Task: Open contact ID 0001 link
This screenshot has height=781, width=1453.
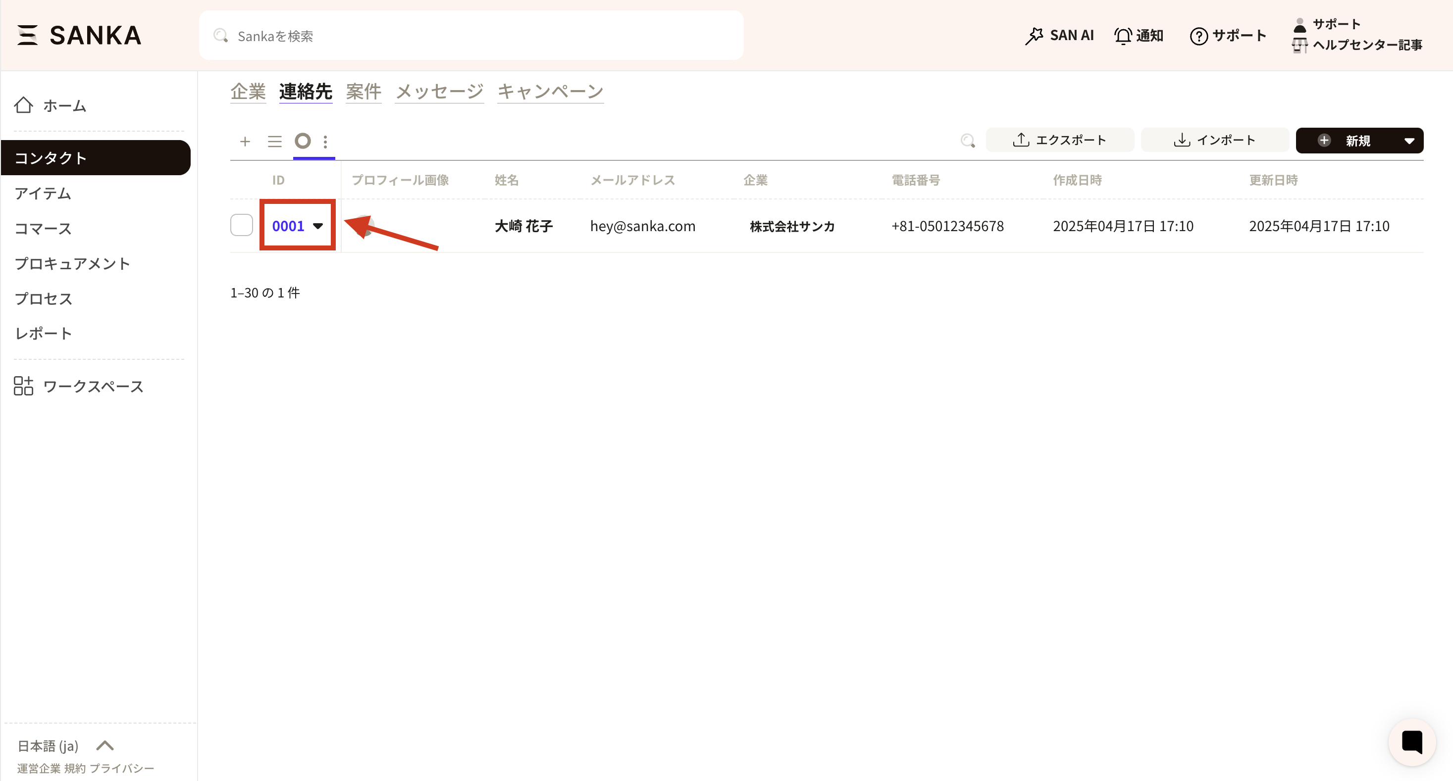Action: coord(288,226)
